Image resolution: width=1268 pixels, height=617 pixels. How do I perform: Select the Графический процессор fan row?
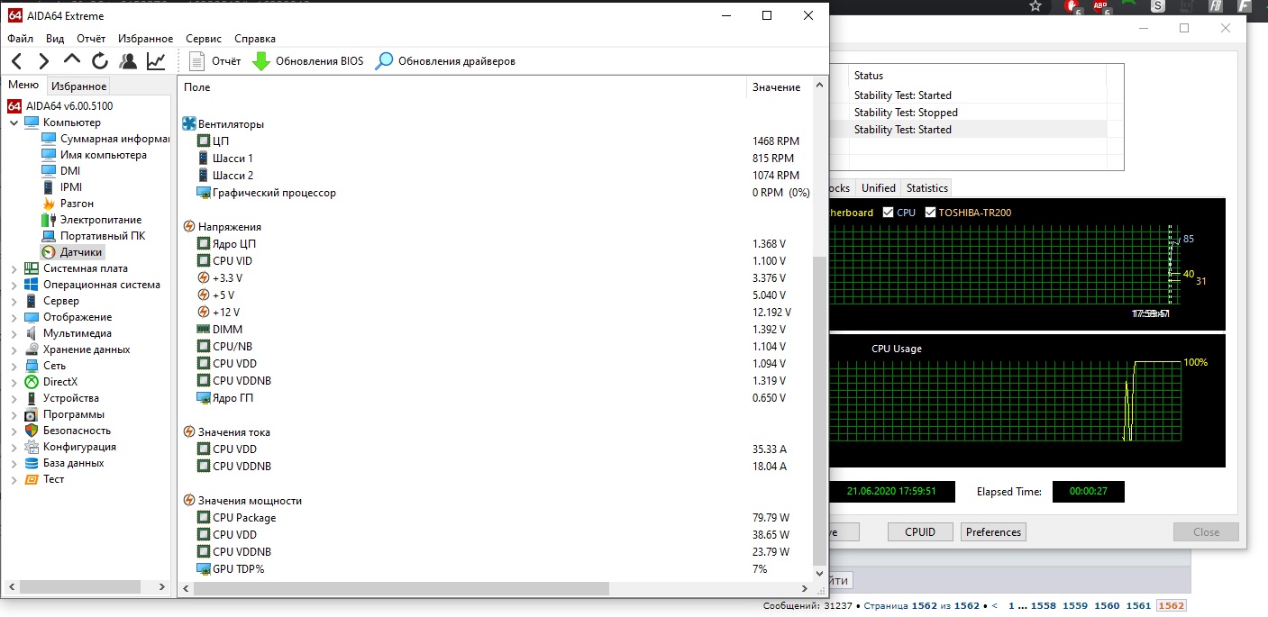click(x=496, y=193)
